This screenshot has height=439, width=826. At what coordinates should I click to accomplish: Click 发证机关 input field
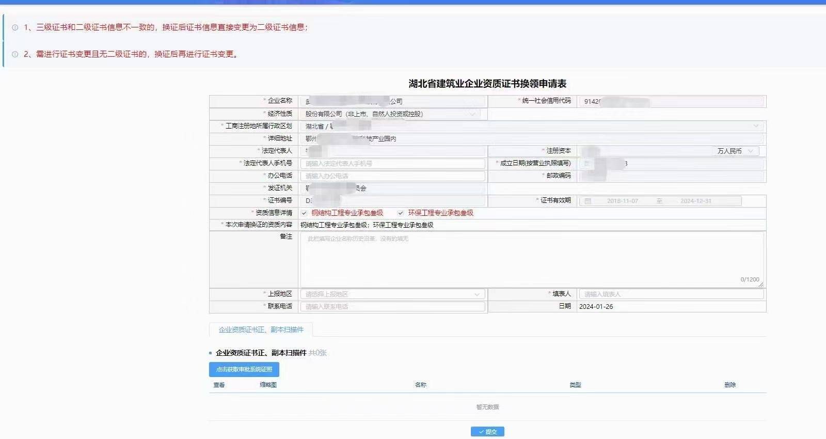393,188
